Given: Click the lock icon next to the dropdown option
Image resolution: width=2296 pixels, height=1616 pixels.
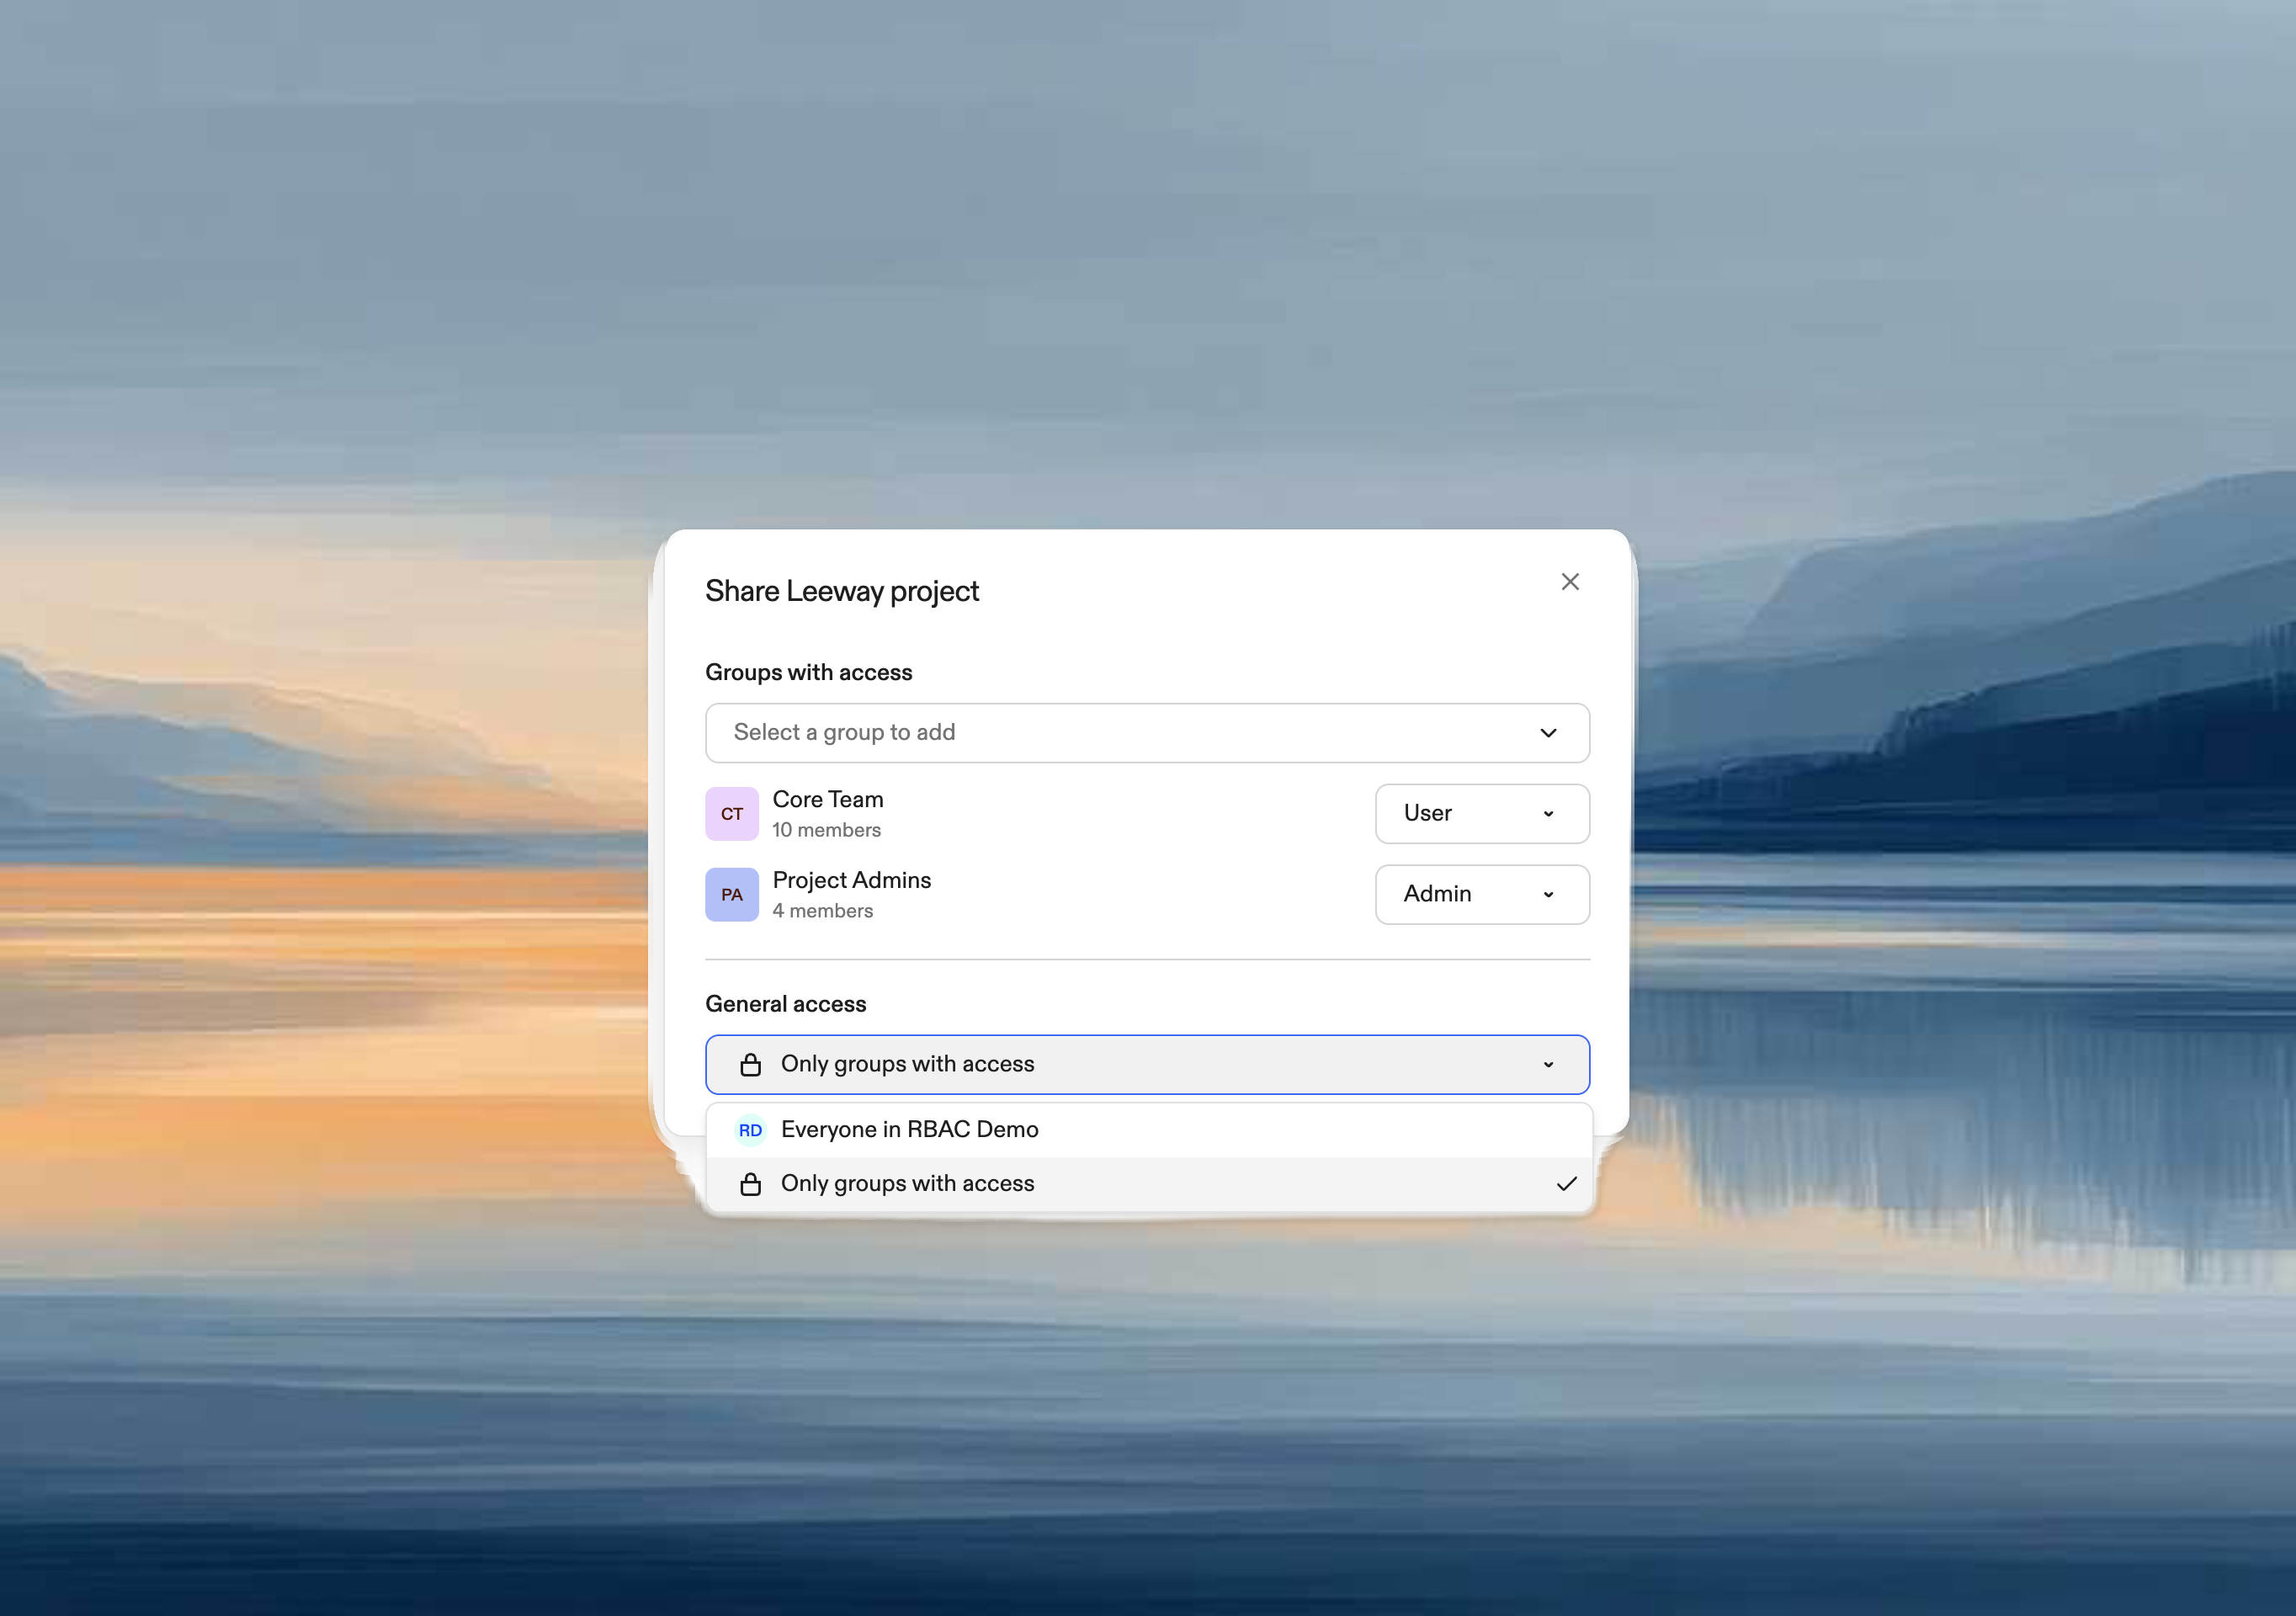Looking at the screenshot, I should pyautogui.click(x=750, y=1183).
